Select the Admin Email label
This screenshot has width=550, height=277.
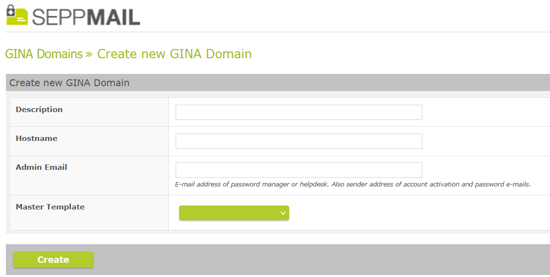click(42, 167)
